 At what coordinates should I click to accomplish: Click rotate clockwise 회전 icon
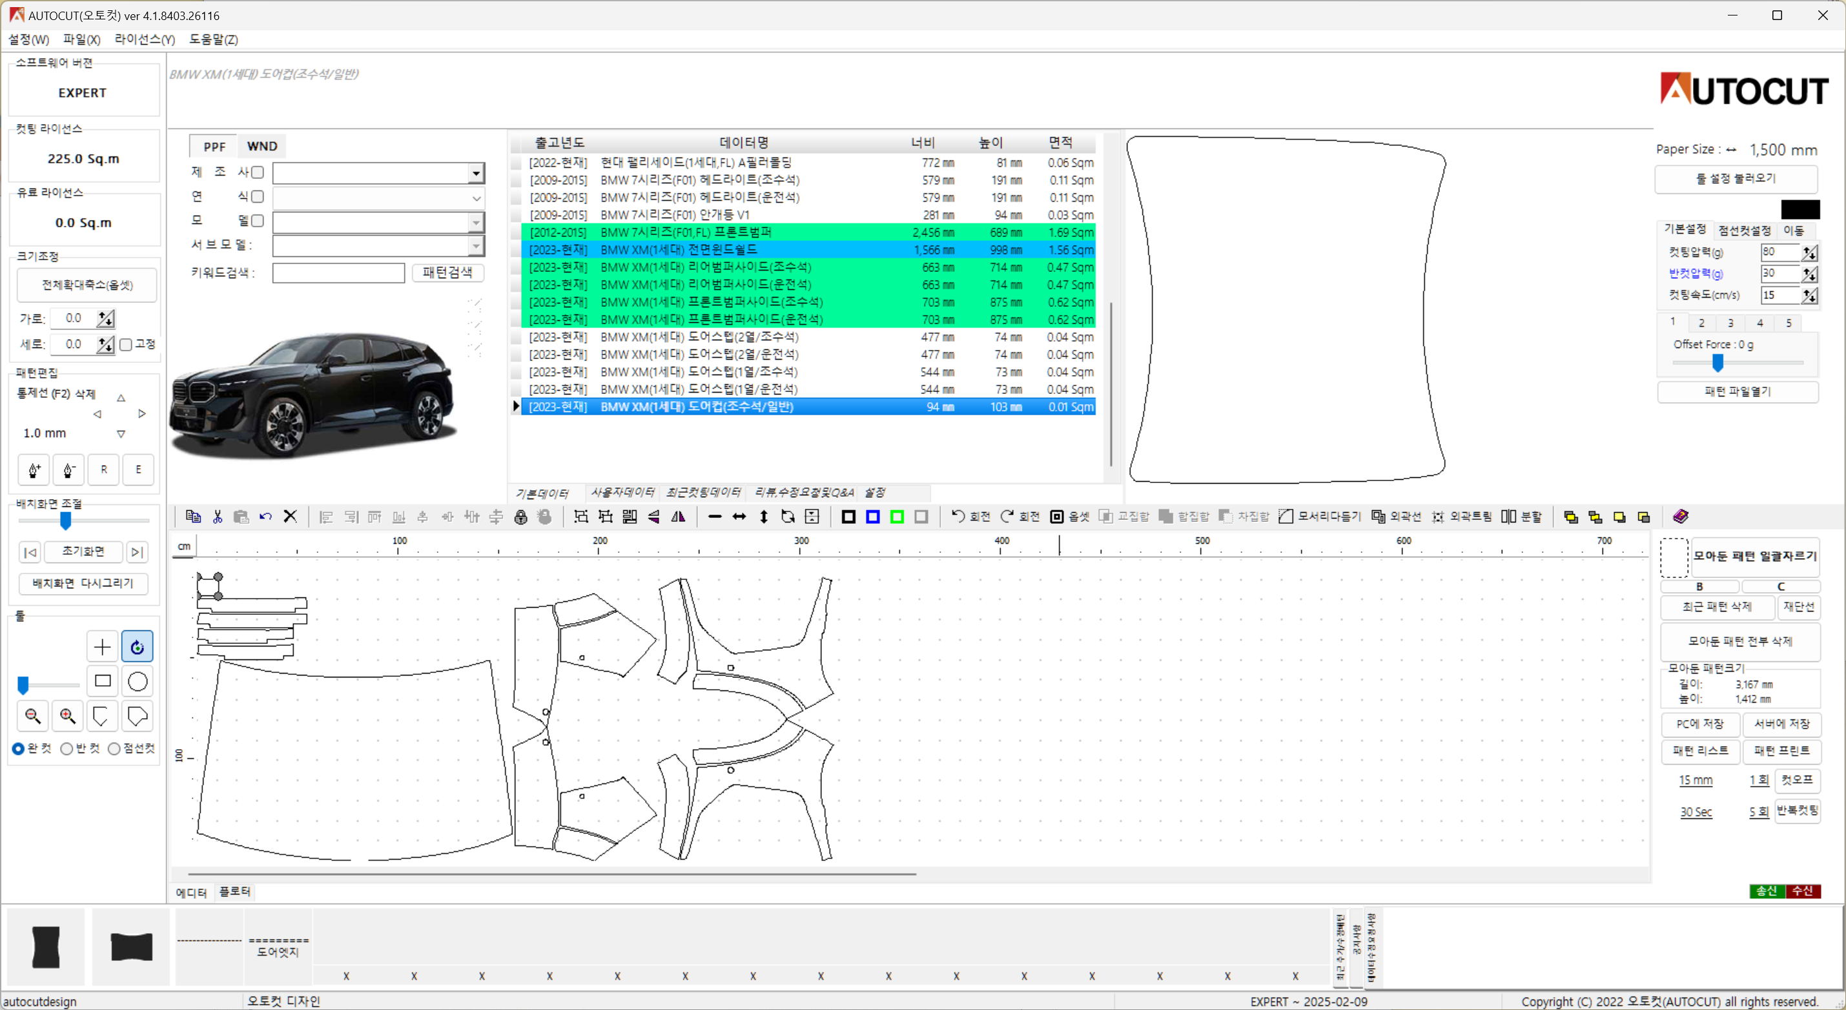click(x=1020, y=516)
